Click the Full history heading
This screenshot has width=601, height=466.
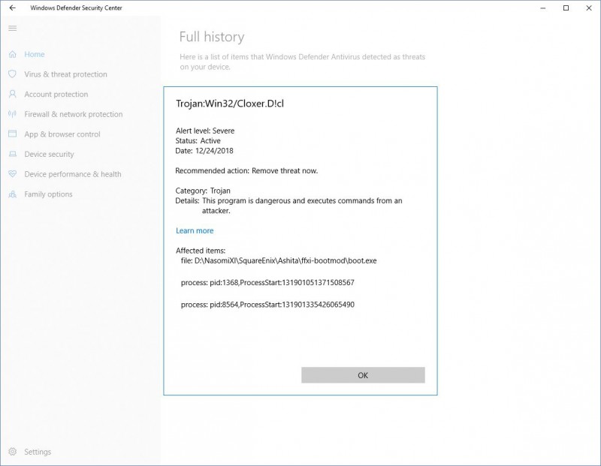click(x=212, y=37)
